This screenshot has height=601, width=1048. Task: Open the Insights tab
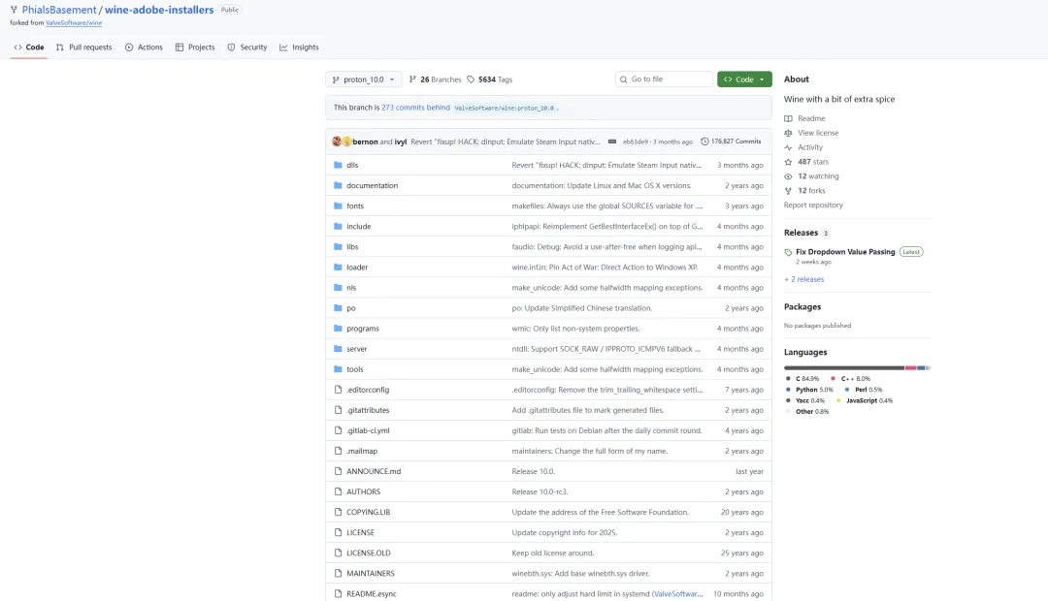point(299,47)
